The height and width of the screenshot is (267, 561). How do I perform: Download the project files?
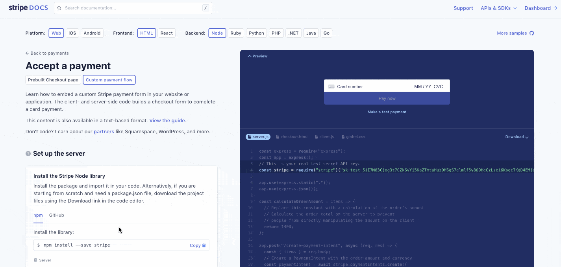pyautogui.click(x=517, y=137)
